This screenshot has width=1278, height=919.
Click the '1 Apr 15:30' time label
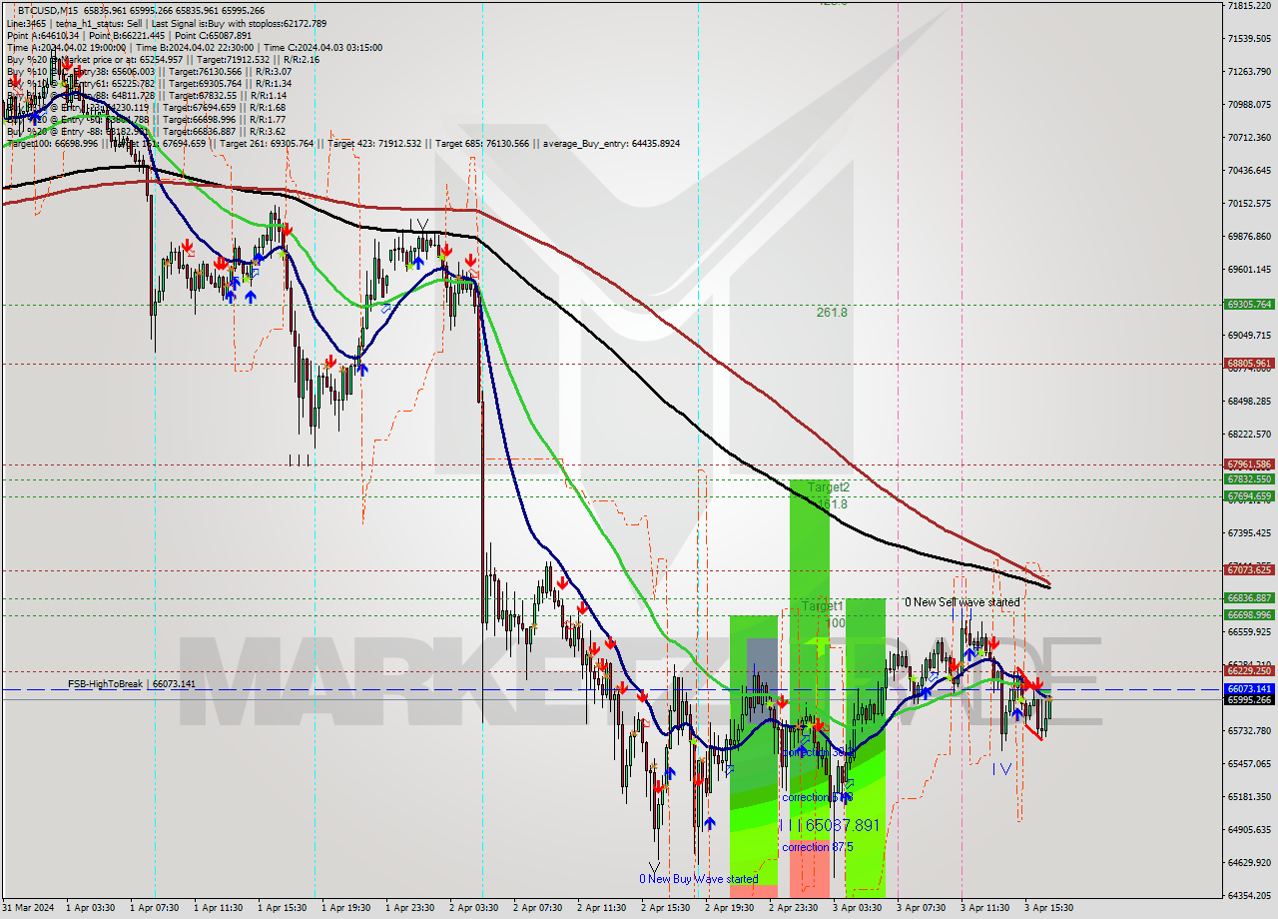coord(283,908)
